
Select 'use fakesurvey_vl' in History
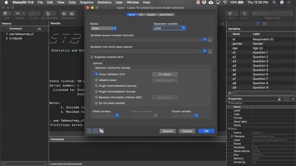[x=21, y=34]
